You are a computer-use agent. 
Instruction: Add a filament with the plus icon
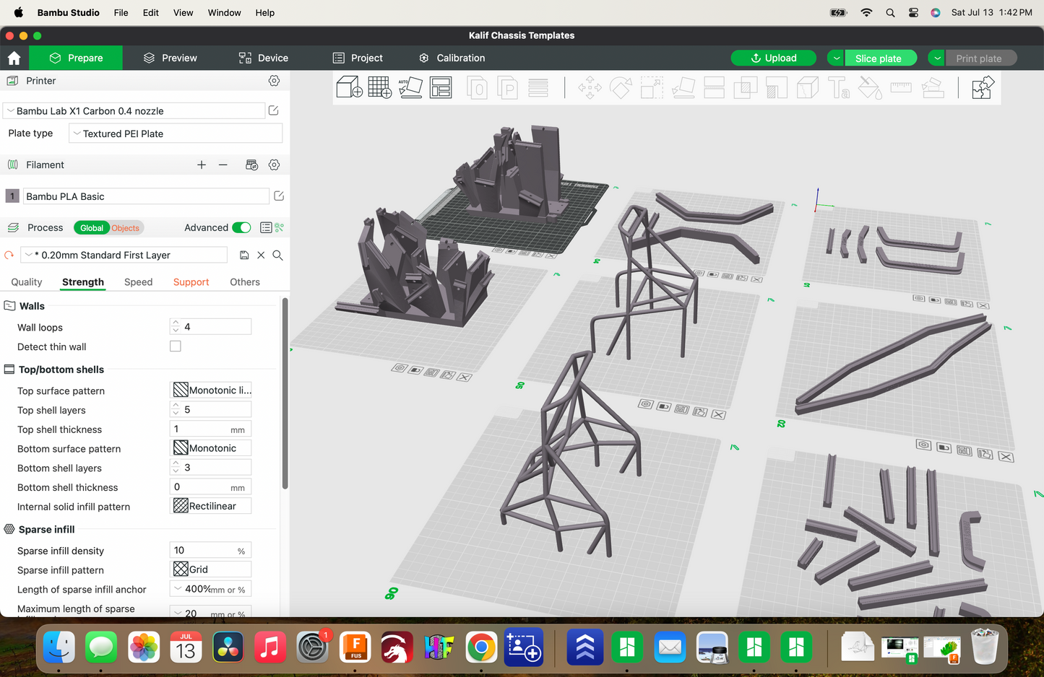[x=202, y=165]
